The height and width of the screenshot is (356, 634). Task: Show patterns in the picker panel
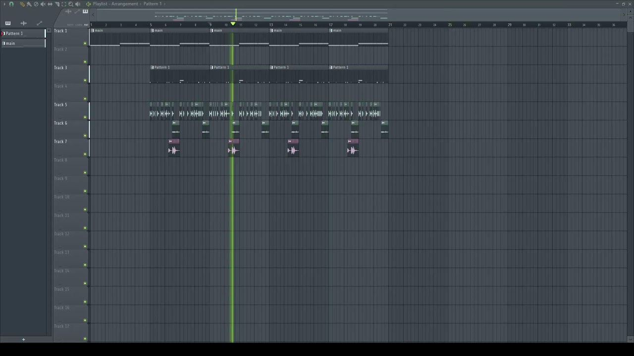8,23
